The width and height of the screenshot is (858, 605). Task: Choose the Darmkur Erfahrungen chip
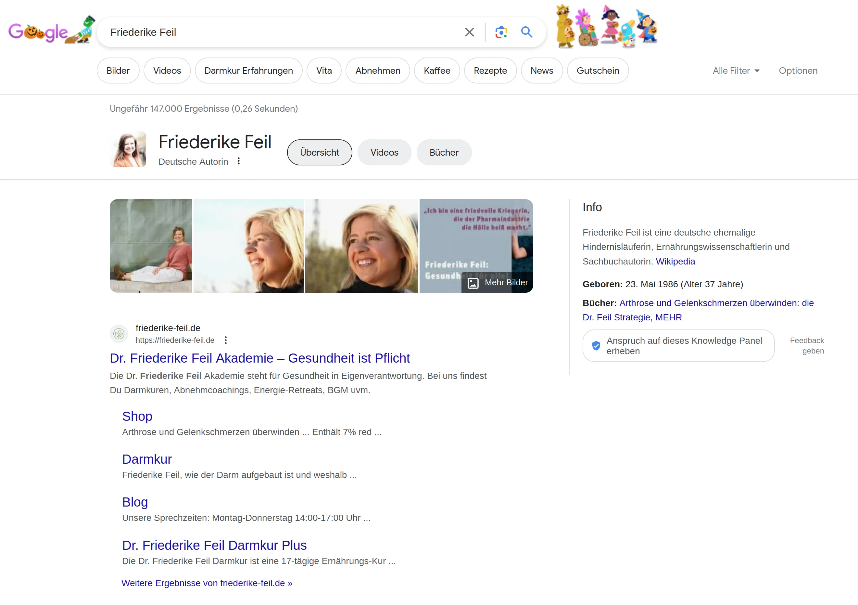pyautogui.click(x=248, y=71)
